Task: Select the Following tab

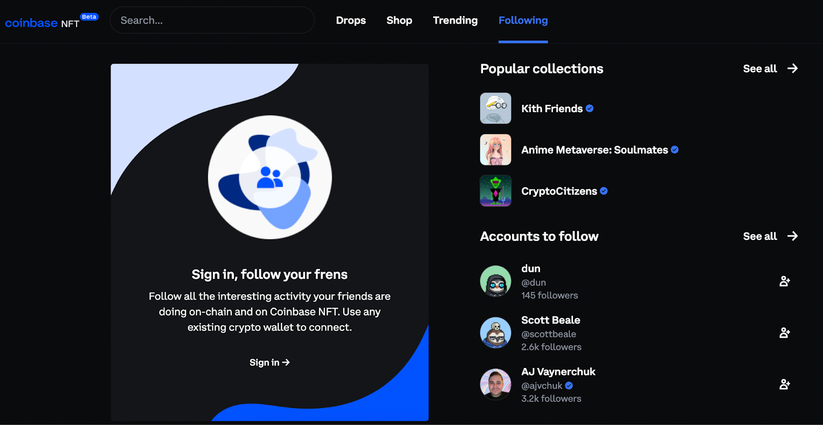Action: (523, 21)
